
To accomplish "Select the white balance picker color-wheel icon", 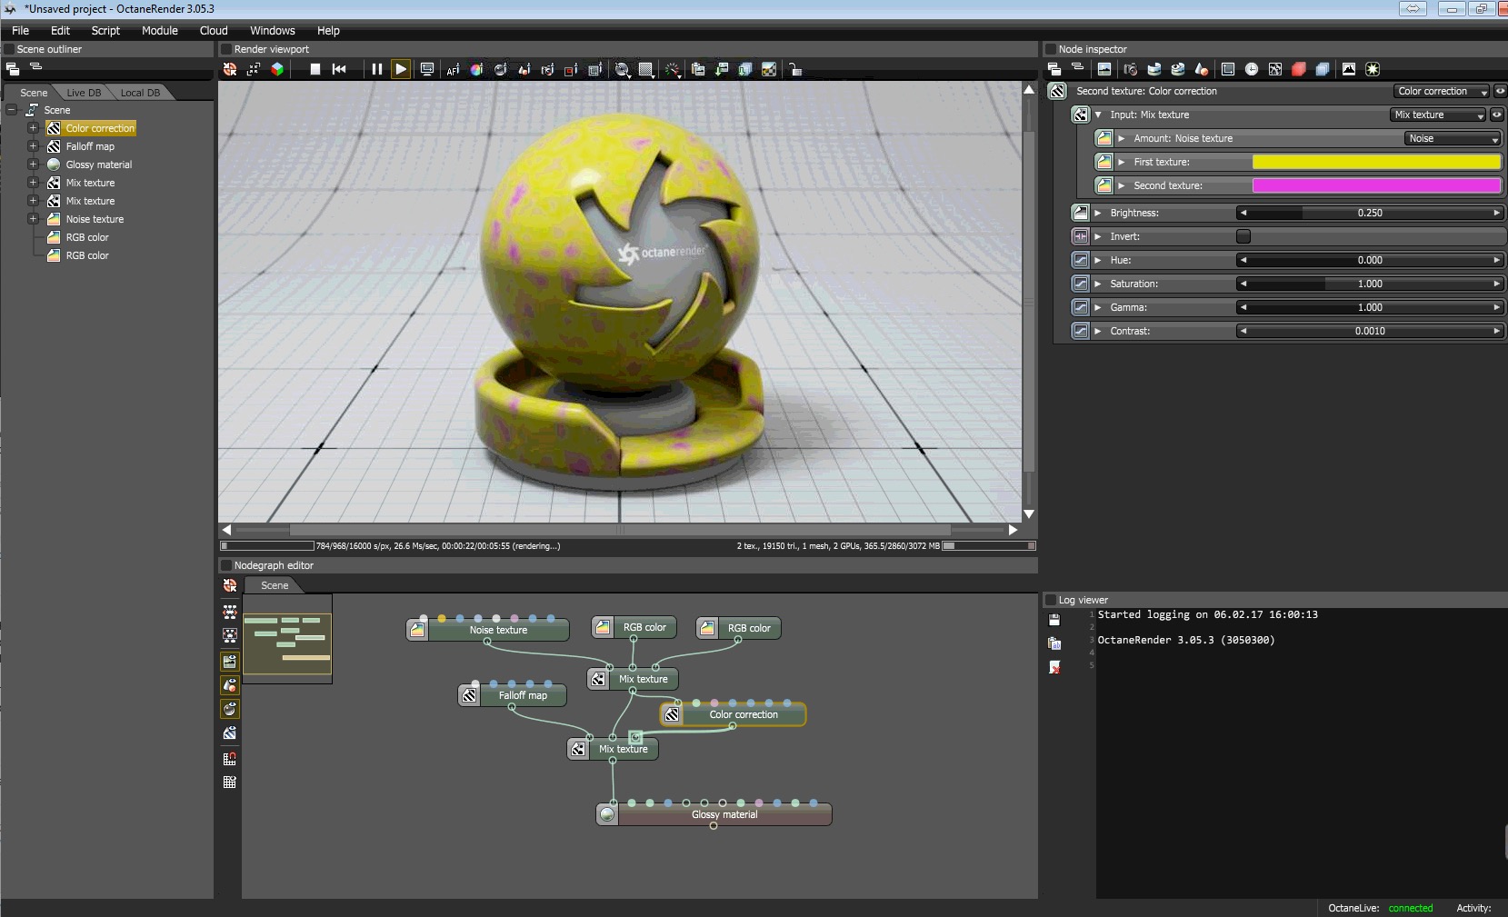I will coord(476,69).
